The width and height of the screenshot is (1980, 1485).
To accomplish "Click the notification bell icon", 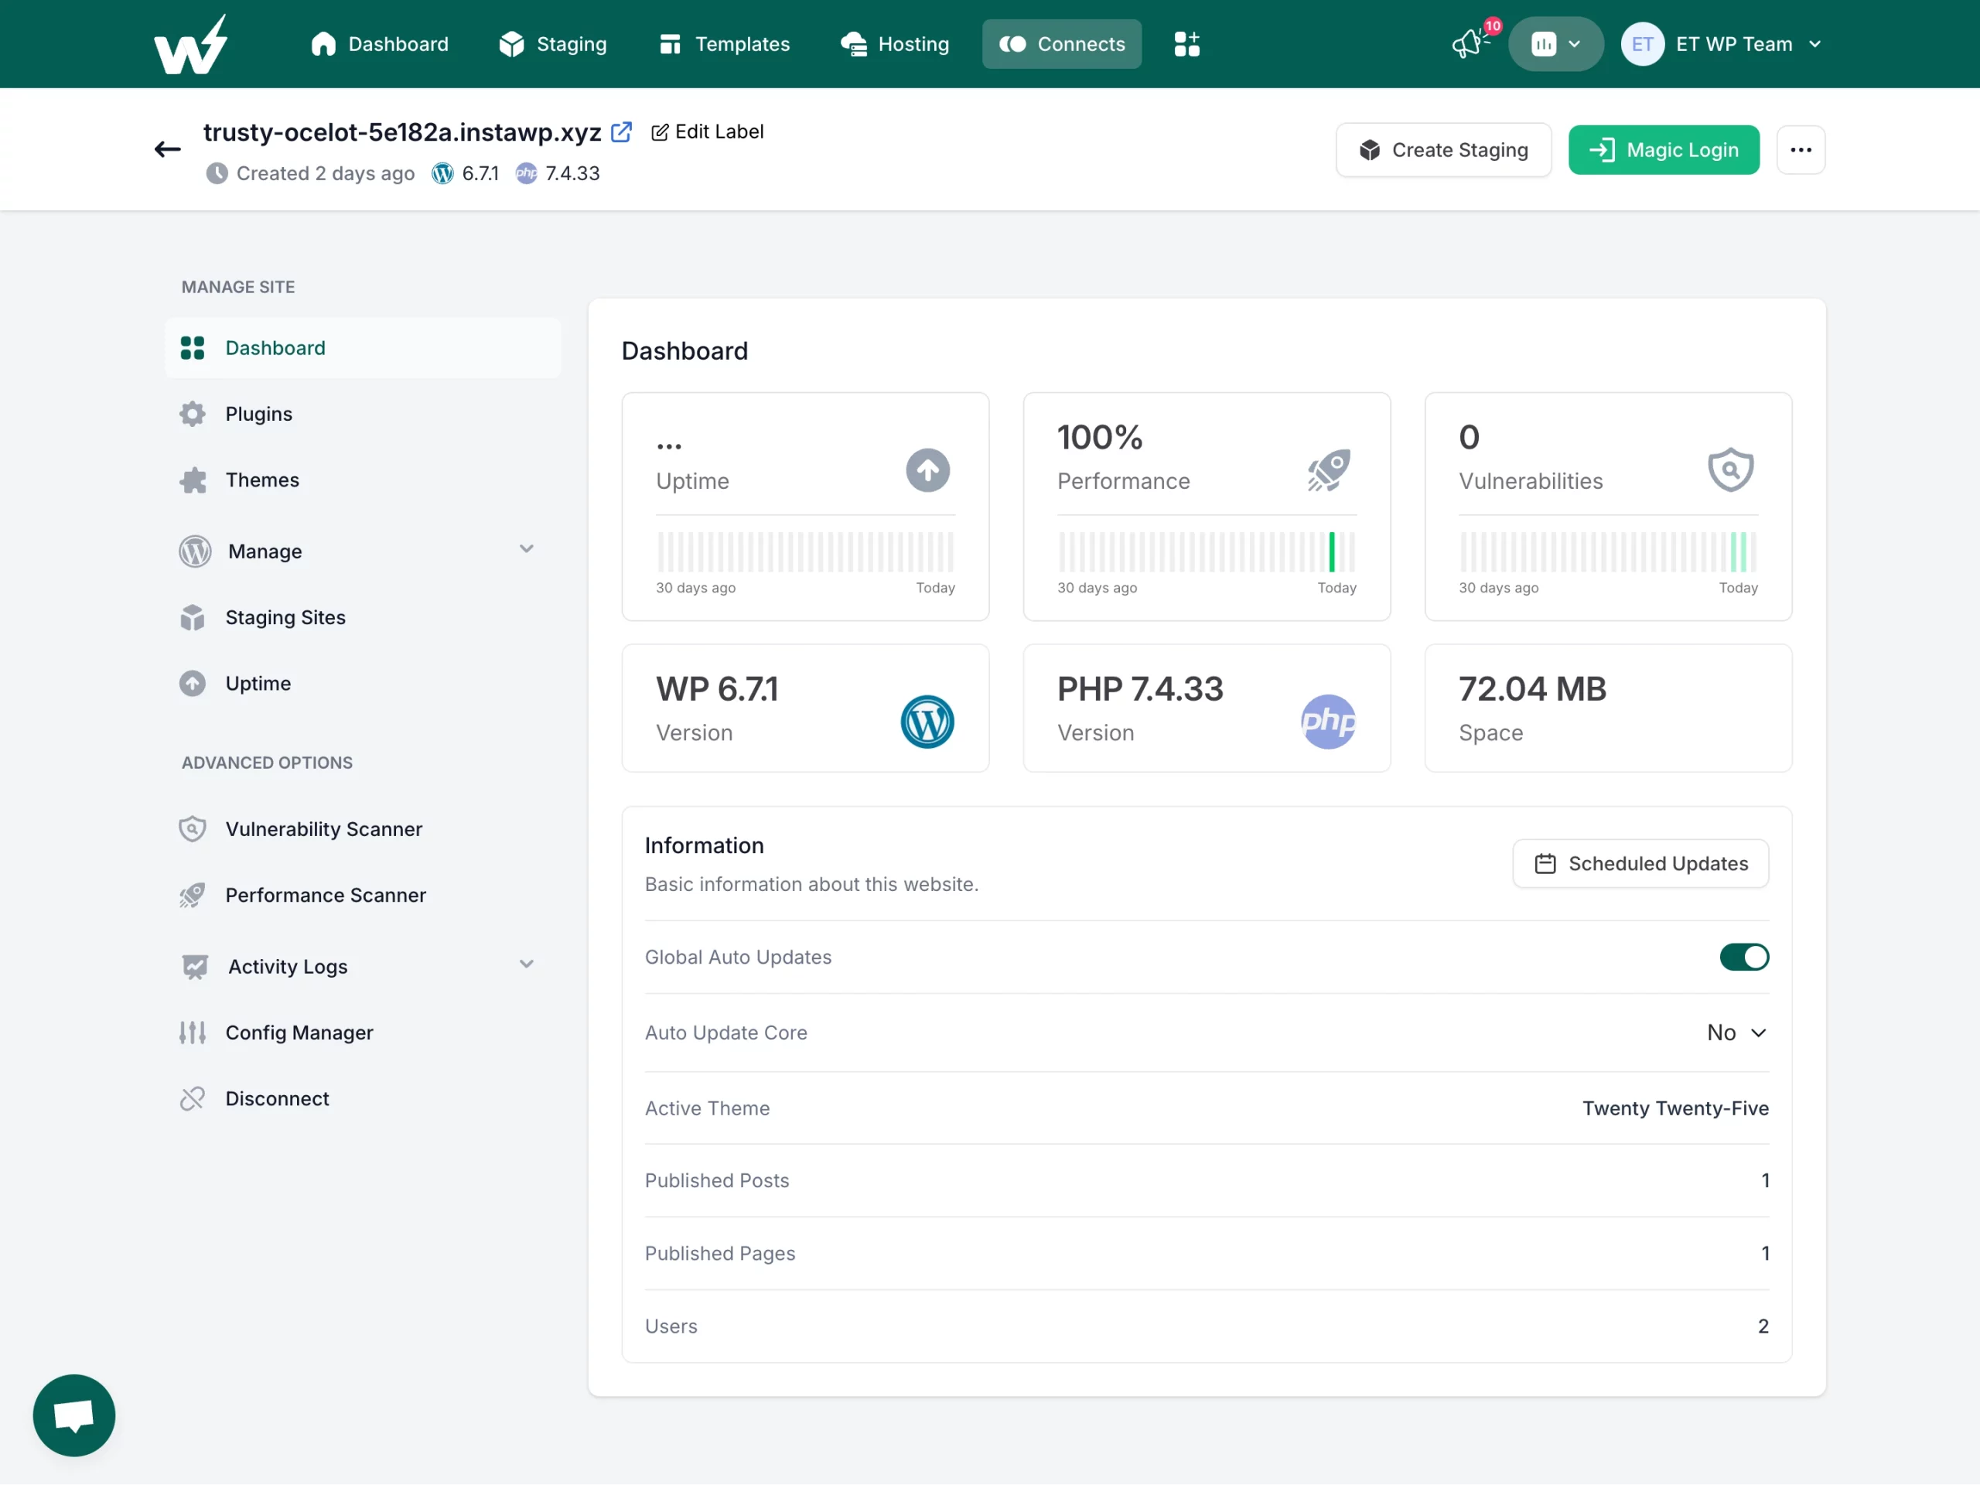I will [x=1467, y=43].
